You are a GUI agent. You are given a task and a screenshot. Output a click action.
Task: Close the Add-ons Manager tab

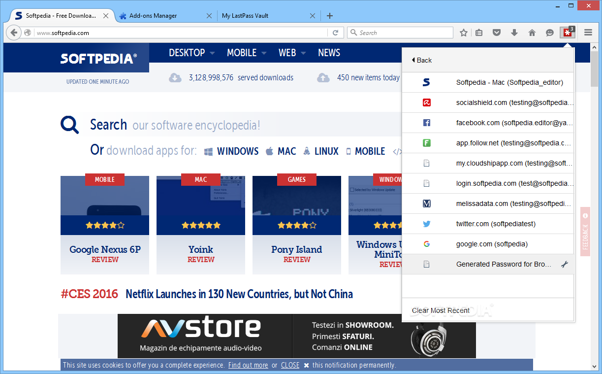(x=209, y=16)
